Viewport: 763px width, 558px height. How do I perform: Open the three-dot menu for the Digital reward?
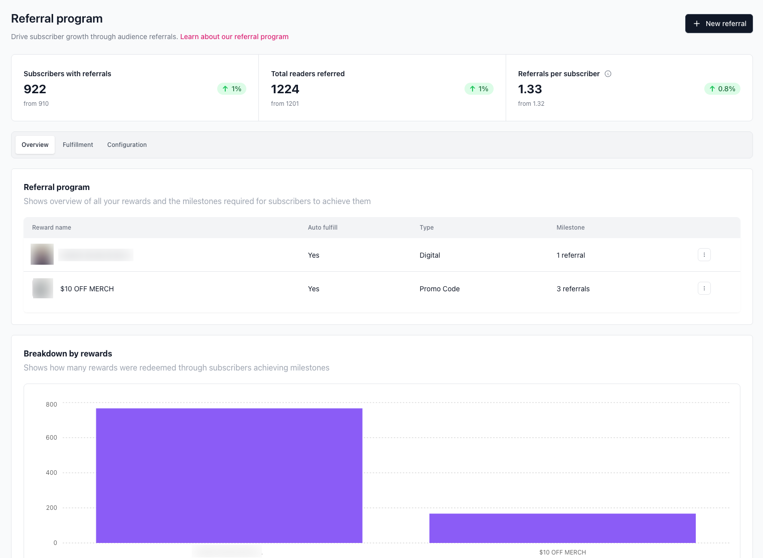pos(704,255)
